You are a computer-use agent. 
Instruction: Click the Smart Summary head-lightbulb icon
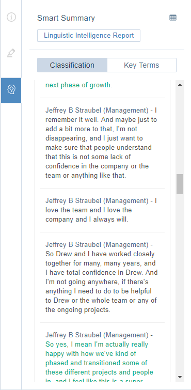(x=11, y=90)
